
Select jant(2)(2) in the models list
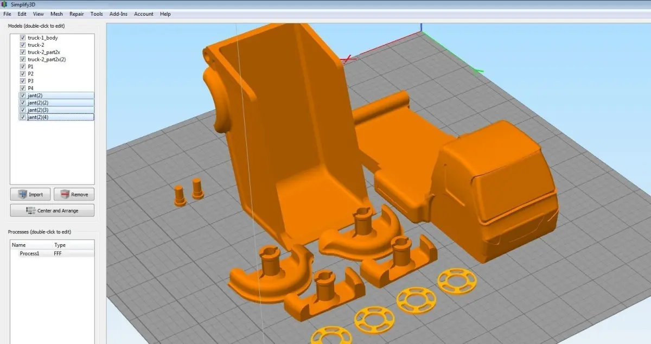coord(38,103)
